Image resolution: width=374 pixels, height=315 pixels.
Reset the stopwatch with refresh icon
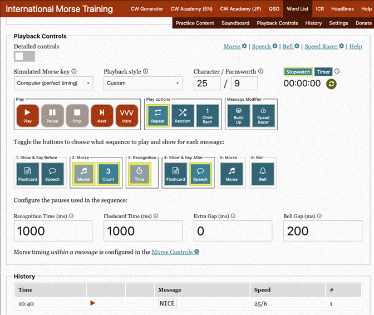click(331, 83)
